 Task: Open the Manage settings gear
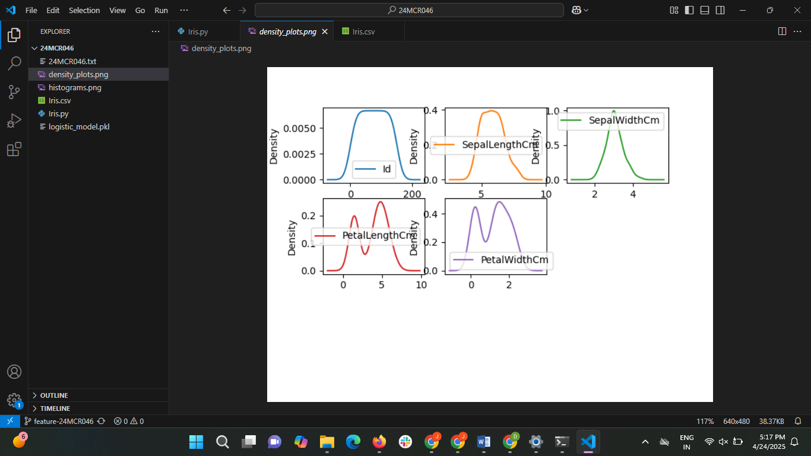[14, 400]
